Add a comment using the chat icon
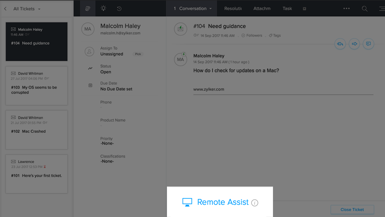 [x=368, y=44]
